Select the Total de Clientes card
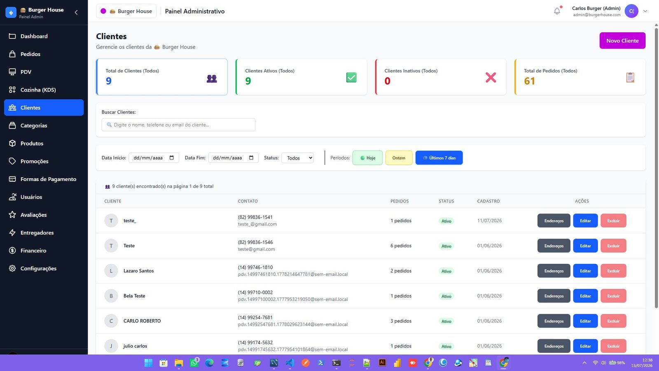659x371 pixels. click(x=162, y=77)
